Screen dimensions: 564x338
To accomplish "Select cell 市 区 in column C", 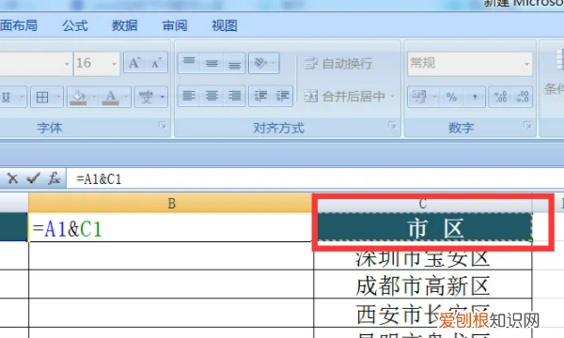I will [423, 228].
